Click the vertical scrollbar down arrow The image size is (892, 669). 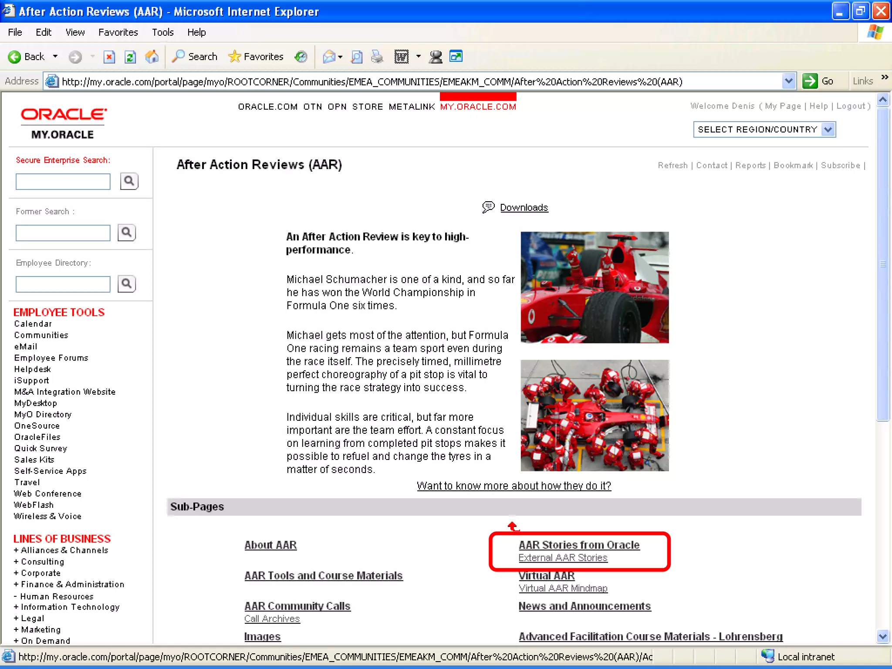coord(882,636)
